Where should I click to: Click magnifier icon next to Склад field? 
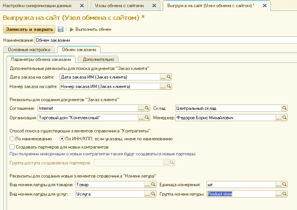(x=284, y=108)
